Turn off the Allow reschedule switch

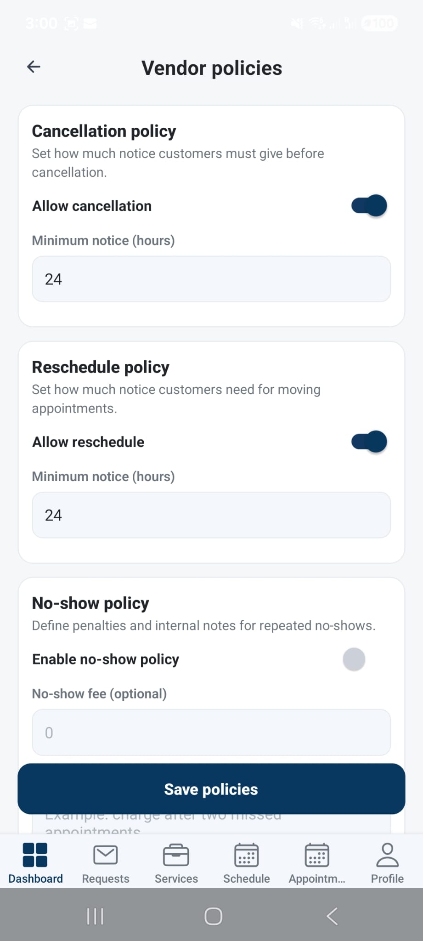pos(369,442)
